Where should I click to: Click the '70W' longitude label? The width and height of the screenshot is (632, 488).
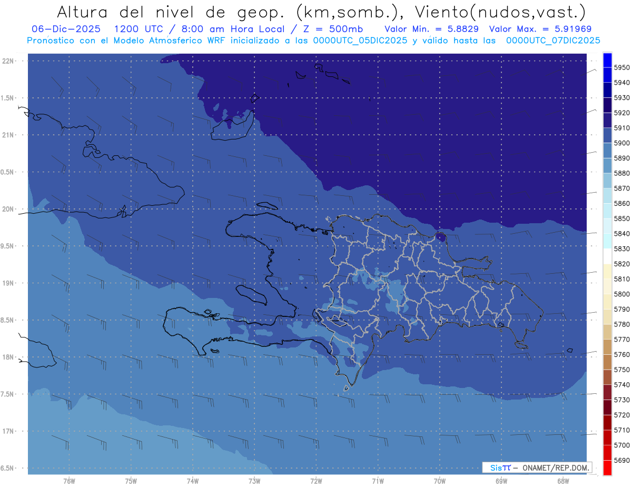440,481
